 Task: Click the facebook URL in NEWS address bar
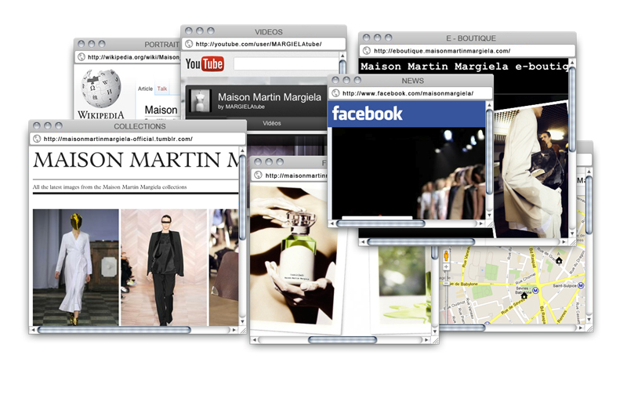coord(408,93)
